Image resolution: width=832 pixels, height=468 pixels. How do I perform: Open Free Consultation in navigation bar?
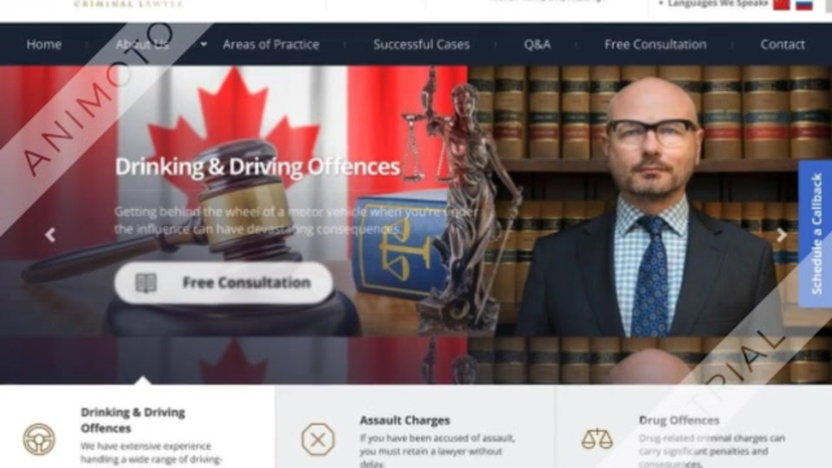(x=655, y=44)
